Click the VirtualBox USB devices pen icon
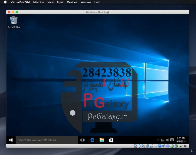 [x=152, y=146]
